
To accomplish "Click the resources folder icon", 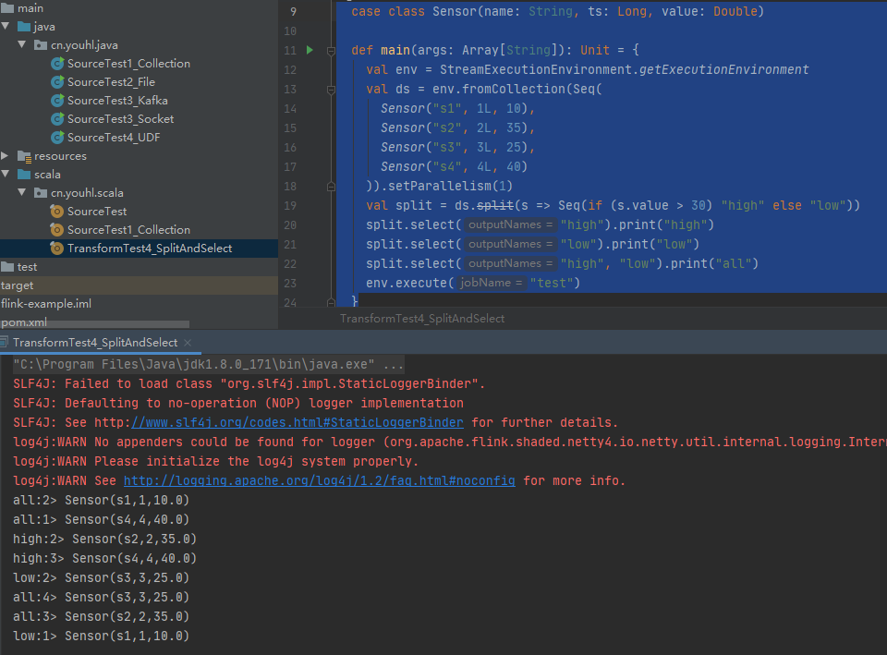I will click(x=24, y=156).
